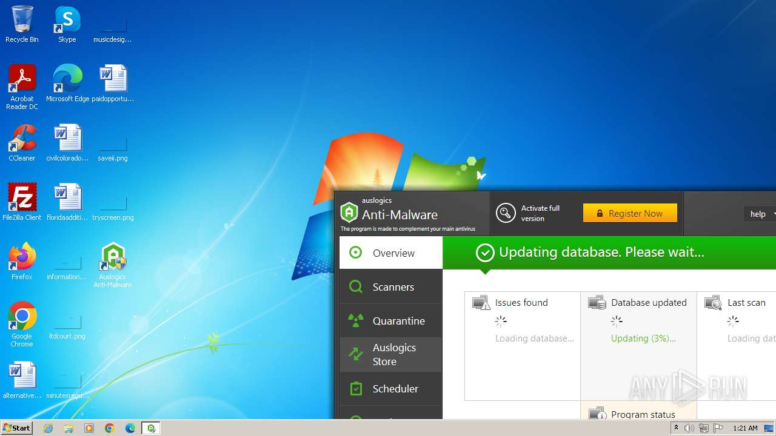776x436 pixels.
Task: Click the Database updated label
Action: 649,303
